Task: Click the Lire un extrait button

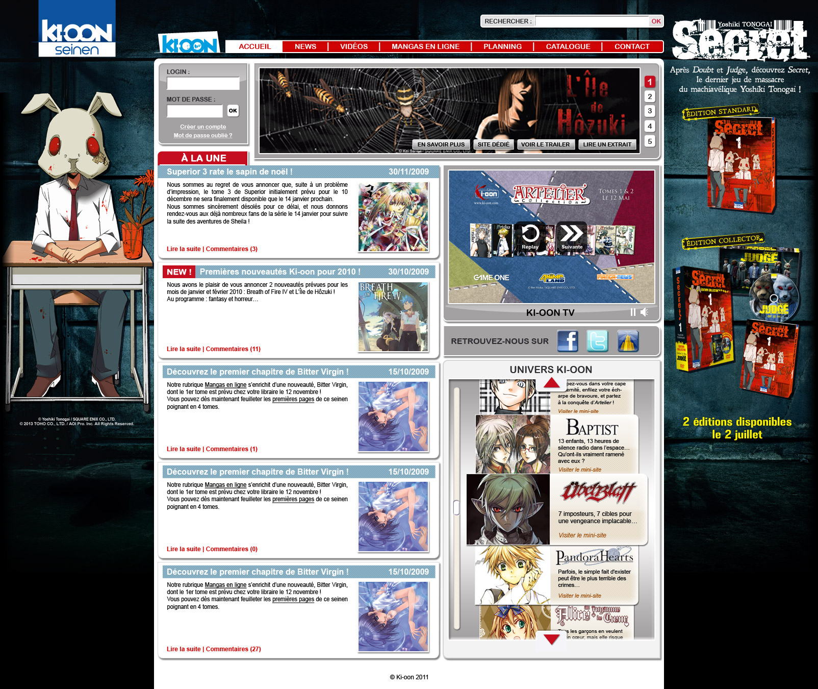Action: (x=607, y=144)
